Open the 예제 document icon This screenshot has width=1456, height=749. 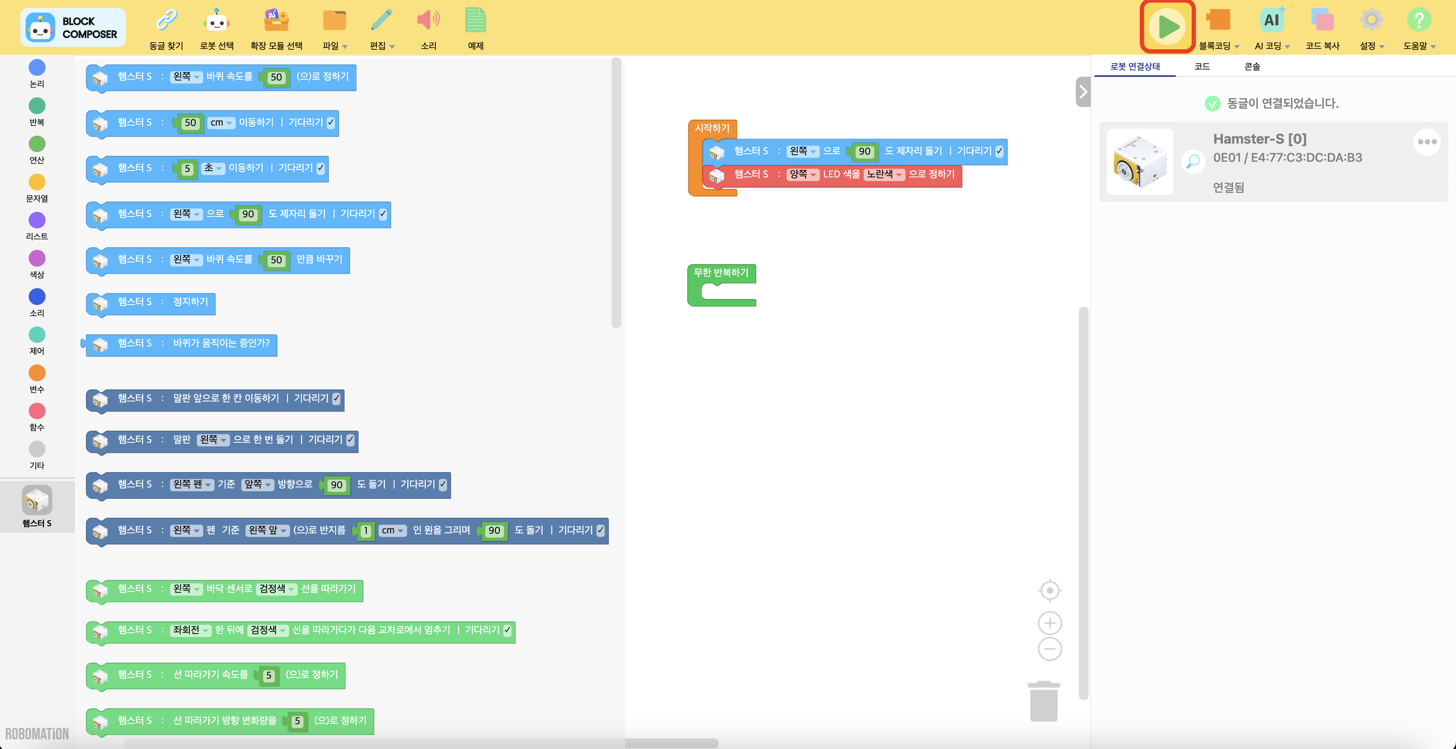click(x=475, y=21)
